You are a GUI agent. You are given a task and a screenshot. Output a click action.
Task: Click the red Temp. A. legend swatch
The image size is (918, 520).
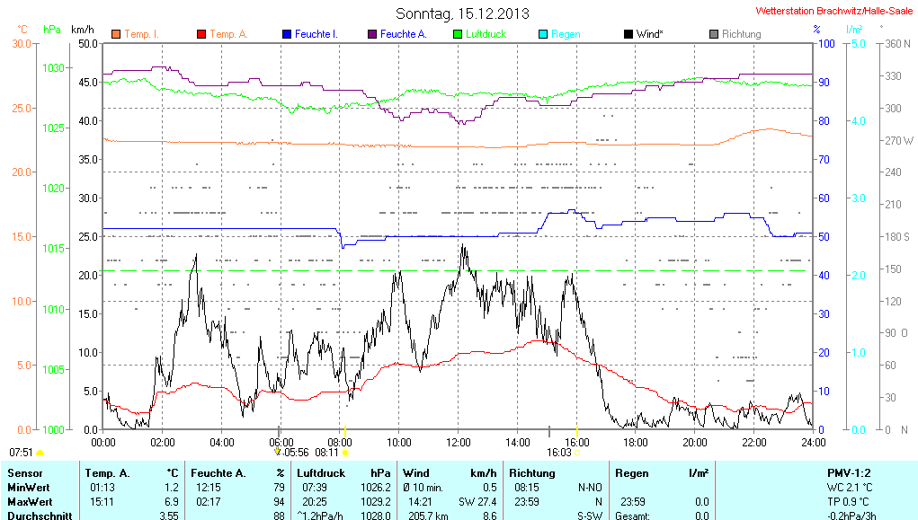point(201,34)
